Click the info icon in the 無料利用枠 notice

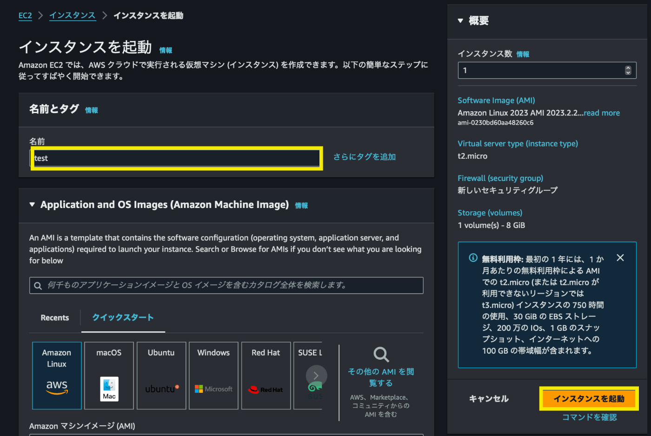point(473,258)
